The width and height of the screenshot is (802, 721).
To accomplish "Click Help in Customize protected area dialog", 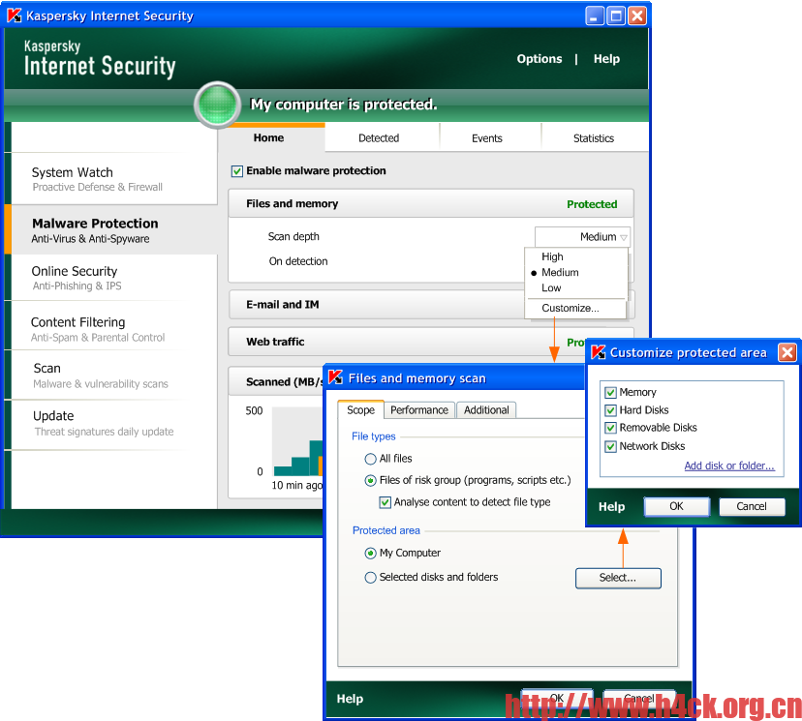I will pyautogui.click(x=612, y=507).
